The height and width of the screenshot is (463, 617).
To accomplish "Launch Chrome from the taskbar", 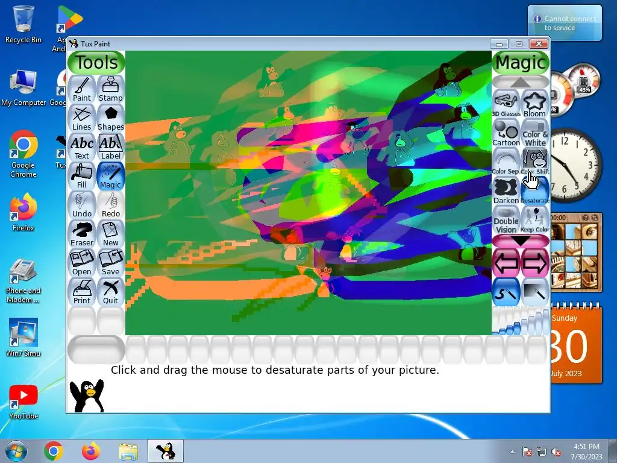I will (54, 451).
